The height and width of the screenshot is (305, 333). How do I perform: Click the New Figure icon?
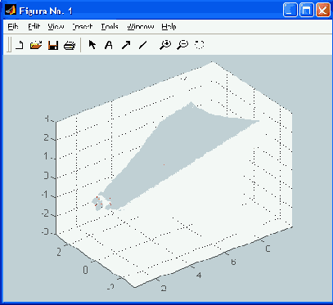19,45
